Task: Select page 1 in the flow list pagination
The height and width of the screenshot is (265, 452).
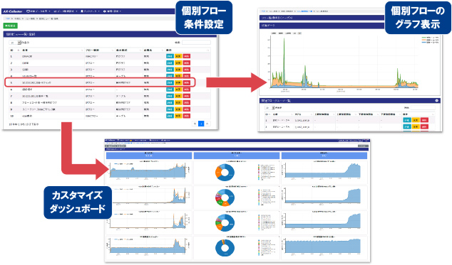Action: pos(201,124)
